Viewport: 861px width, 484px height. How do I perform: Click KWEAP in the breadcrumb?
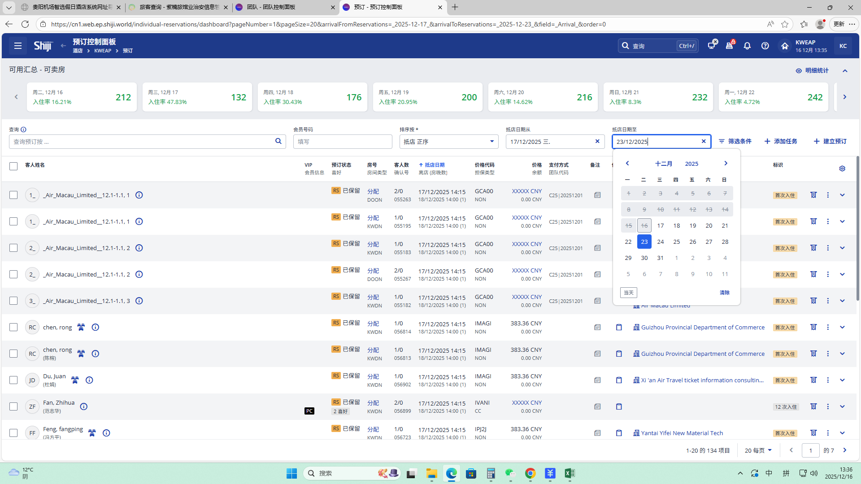click(x=103, y=51)
